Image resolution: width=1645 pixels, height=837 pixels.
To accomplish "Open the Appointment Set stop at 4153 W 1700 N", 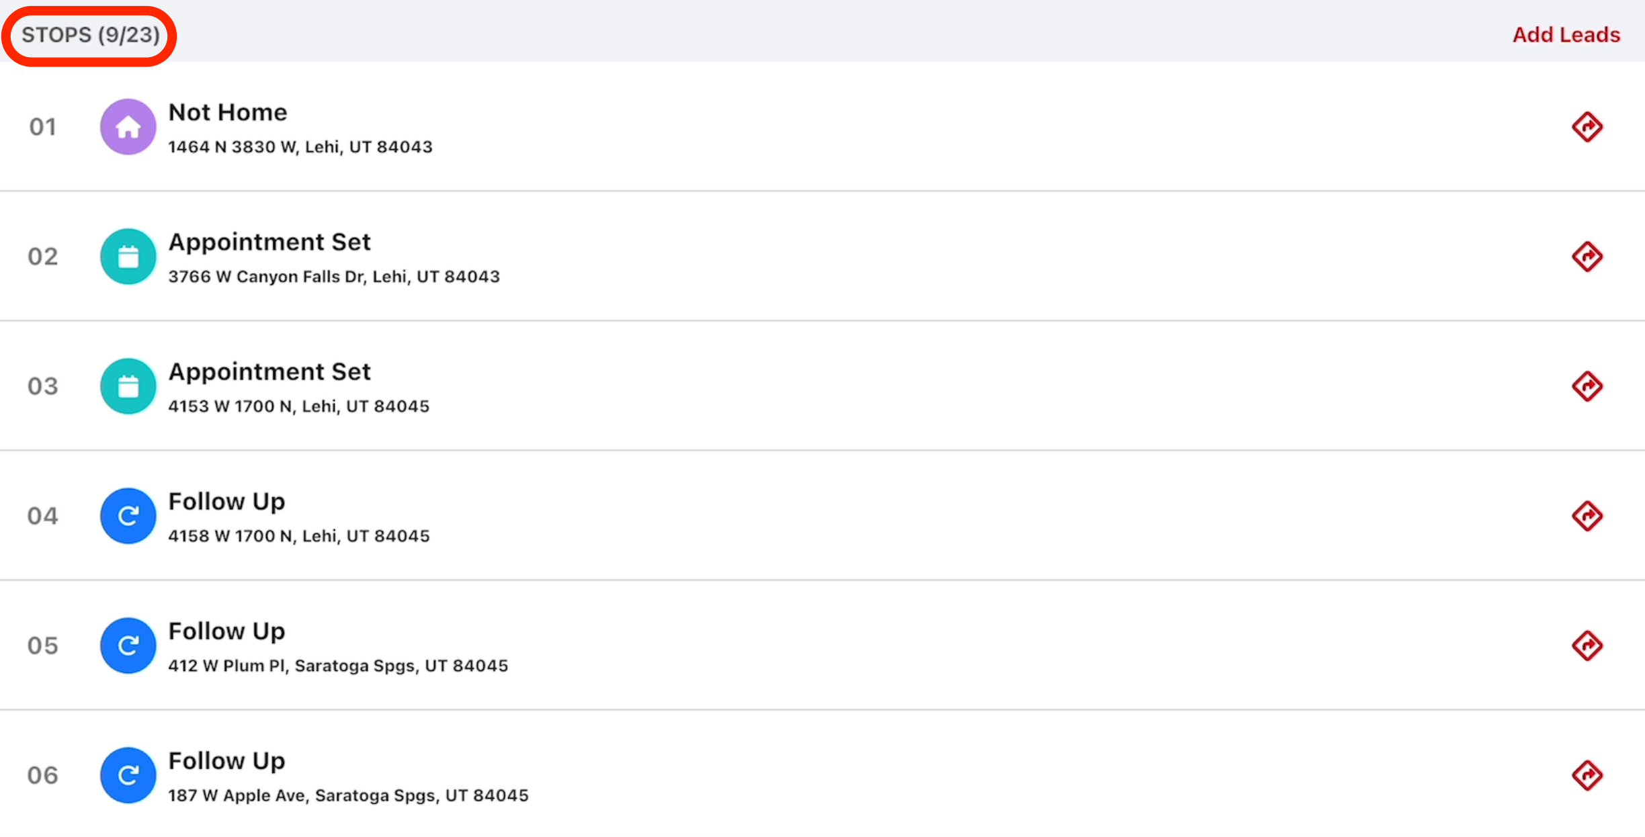I will 269,371.
